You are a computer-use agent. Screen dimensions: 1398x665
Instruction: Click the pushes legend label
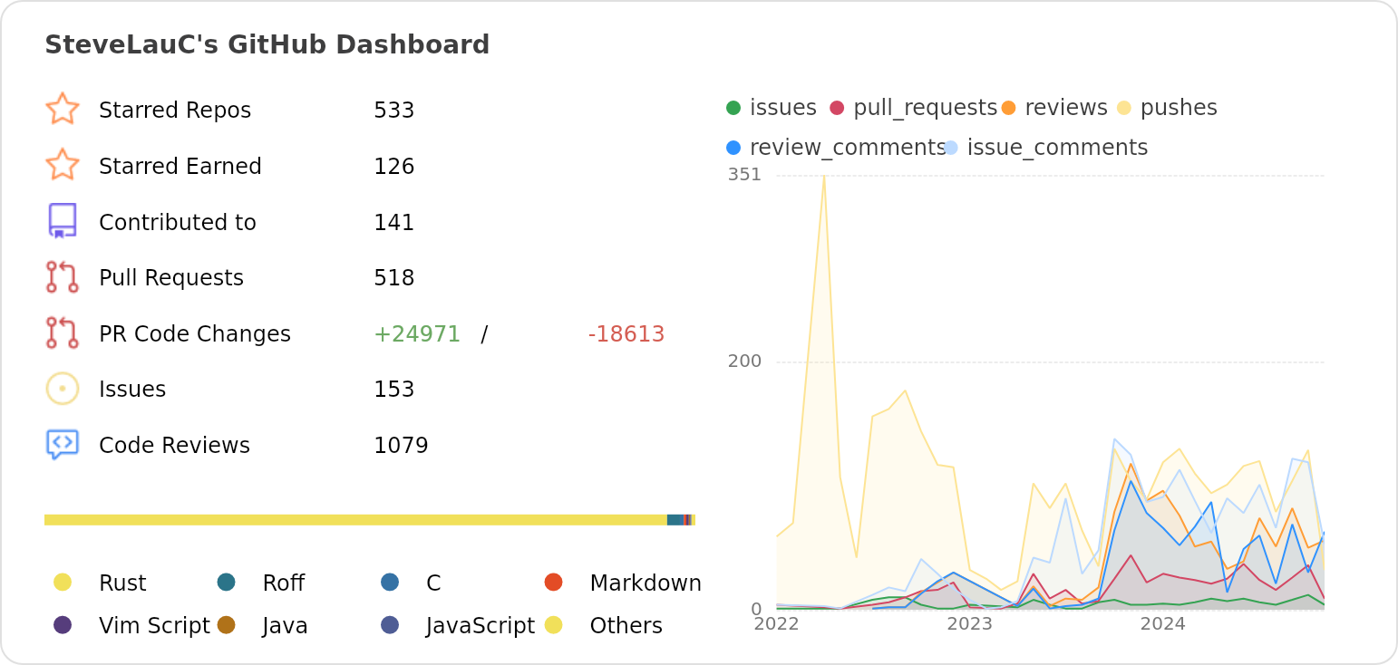pos(1179,108)
